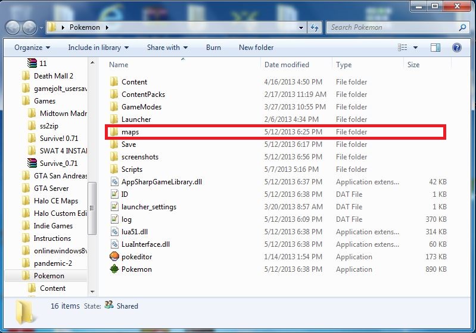Expand the arrow after Pokemon in address bar

pos(107,27)
